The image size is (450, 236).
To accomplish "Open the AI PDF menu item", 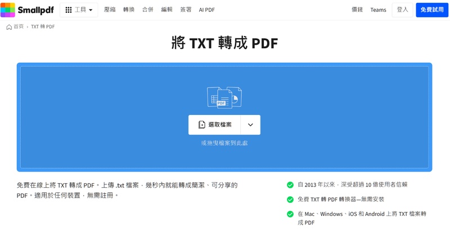I will [x=206, y=10].
